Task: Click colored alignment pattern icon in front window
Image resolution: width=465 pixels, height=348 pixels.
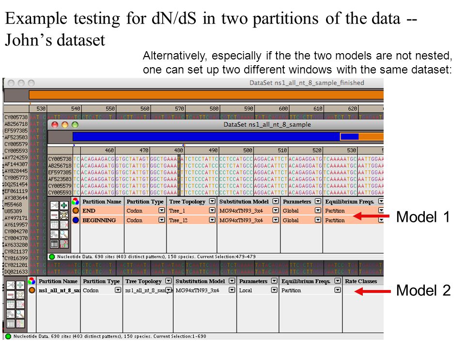Action: click(x=64, y=244)
